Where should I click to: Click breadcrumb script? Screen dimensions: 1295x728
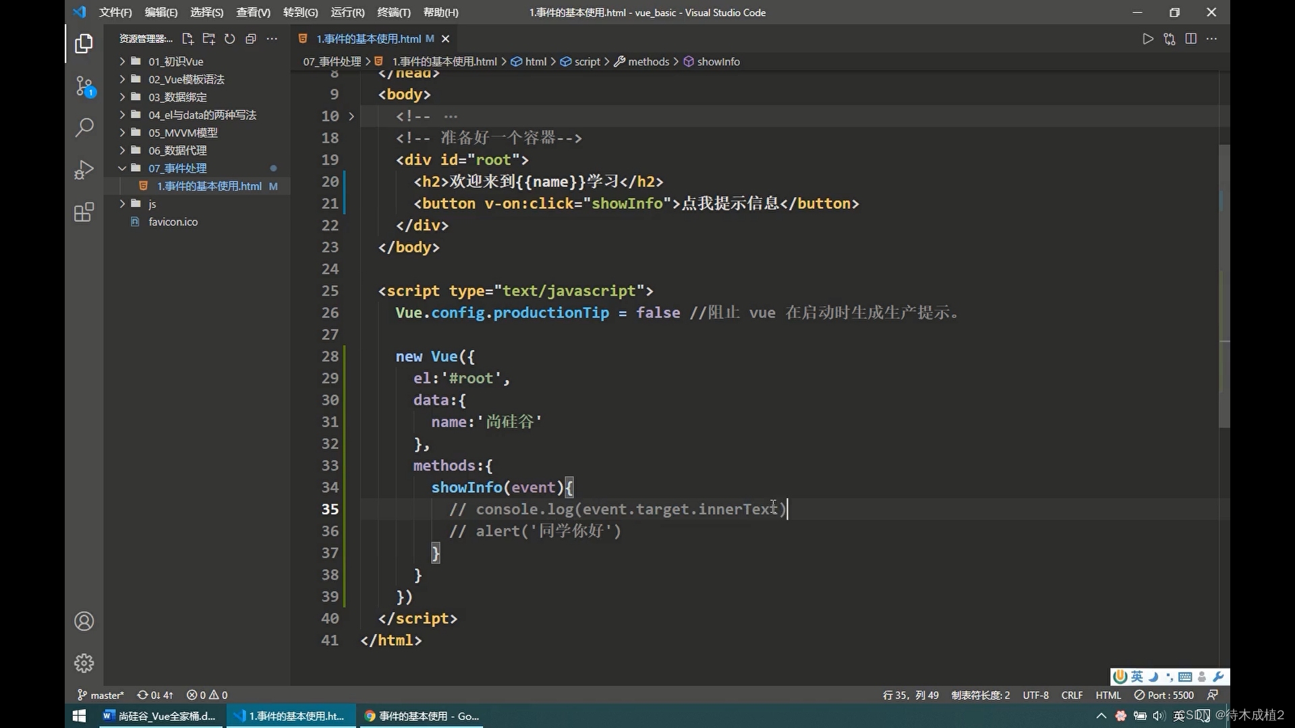[x=580, y=61]
